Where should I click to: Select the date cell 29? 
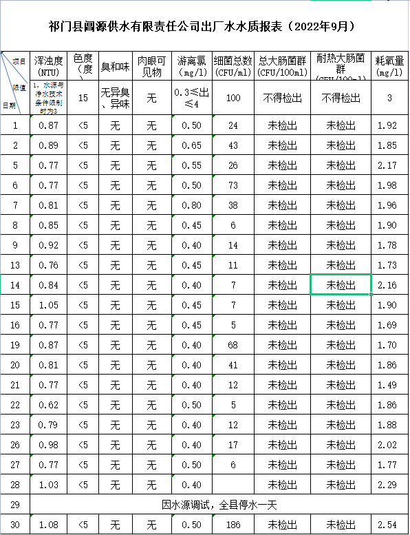pos(15,505)
